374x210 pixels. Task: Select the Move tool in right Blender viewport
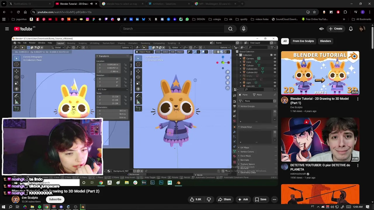[138, 71]
